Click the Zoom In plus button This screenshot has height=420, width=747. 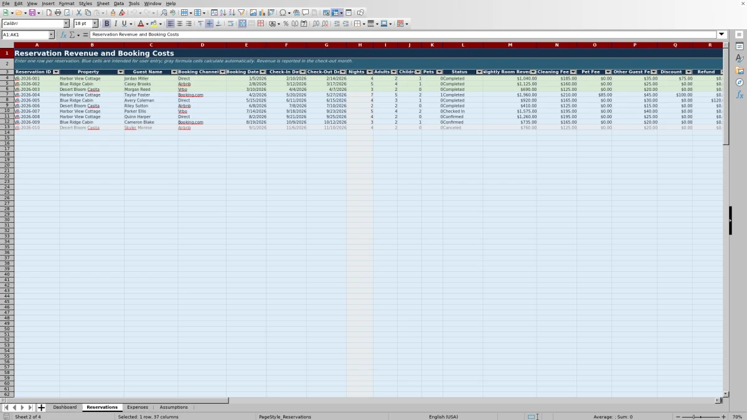coord(723,416)
